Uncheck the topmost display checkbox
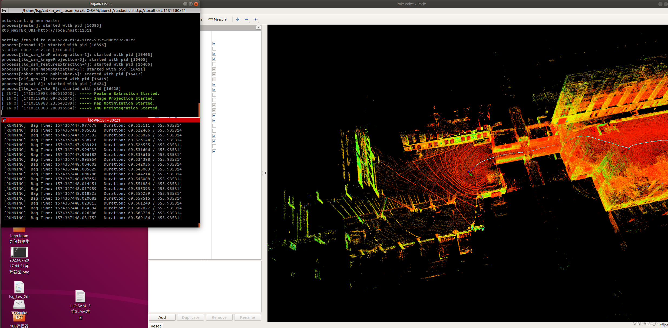 coord(214,43)
